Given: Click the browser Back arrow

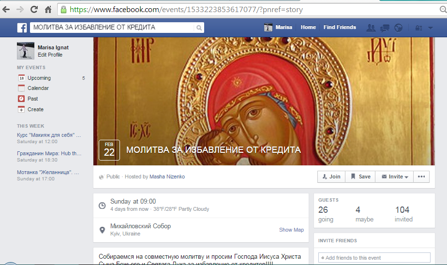Looking at the screenshot, I should tap(6, 10).
